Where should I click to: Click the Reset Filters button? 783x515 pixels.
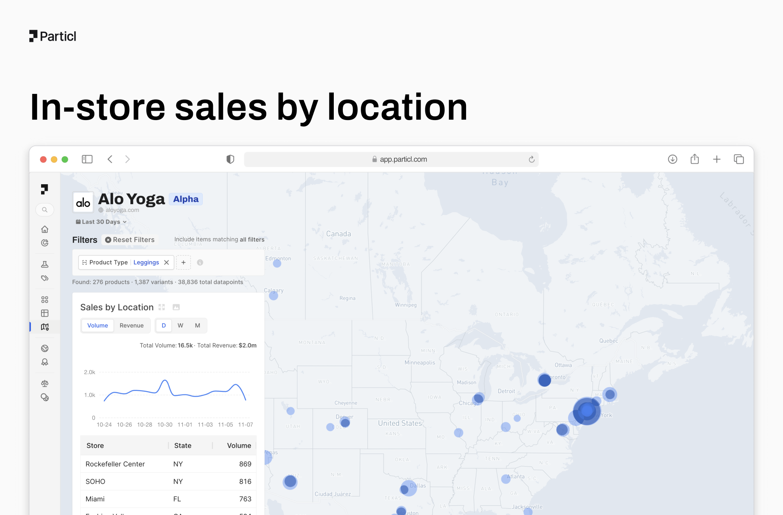point(130,240)
